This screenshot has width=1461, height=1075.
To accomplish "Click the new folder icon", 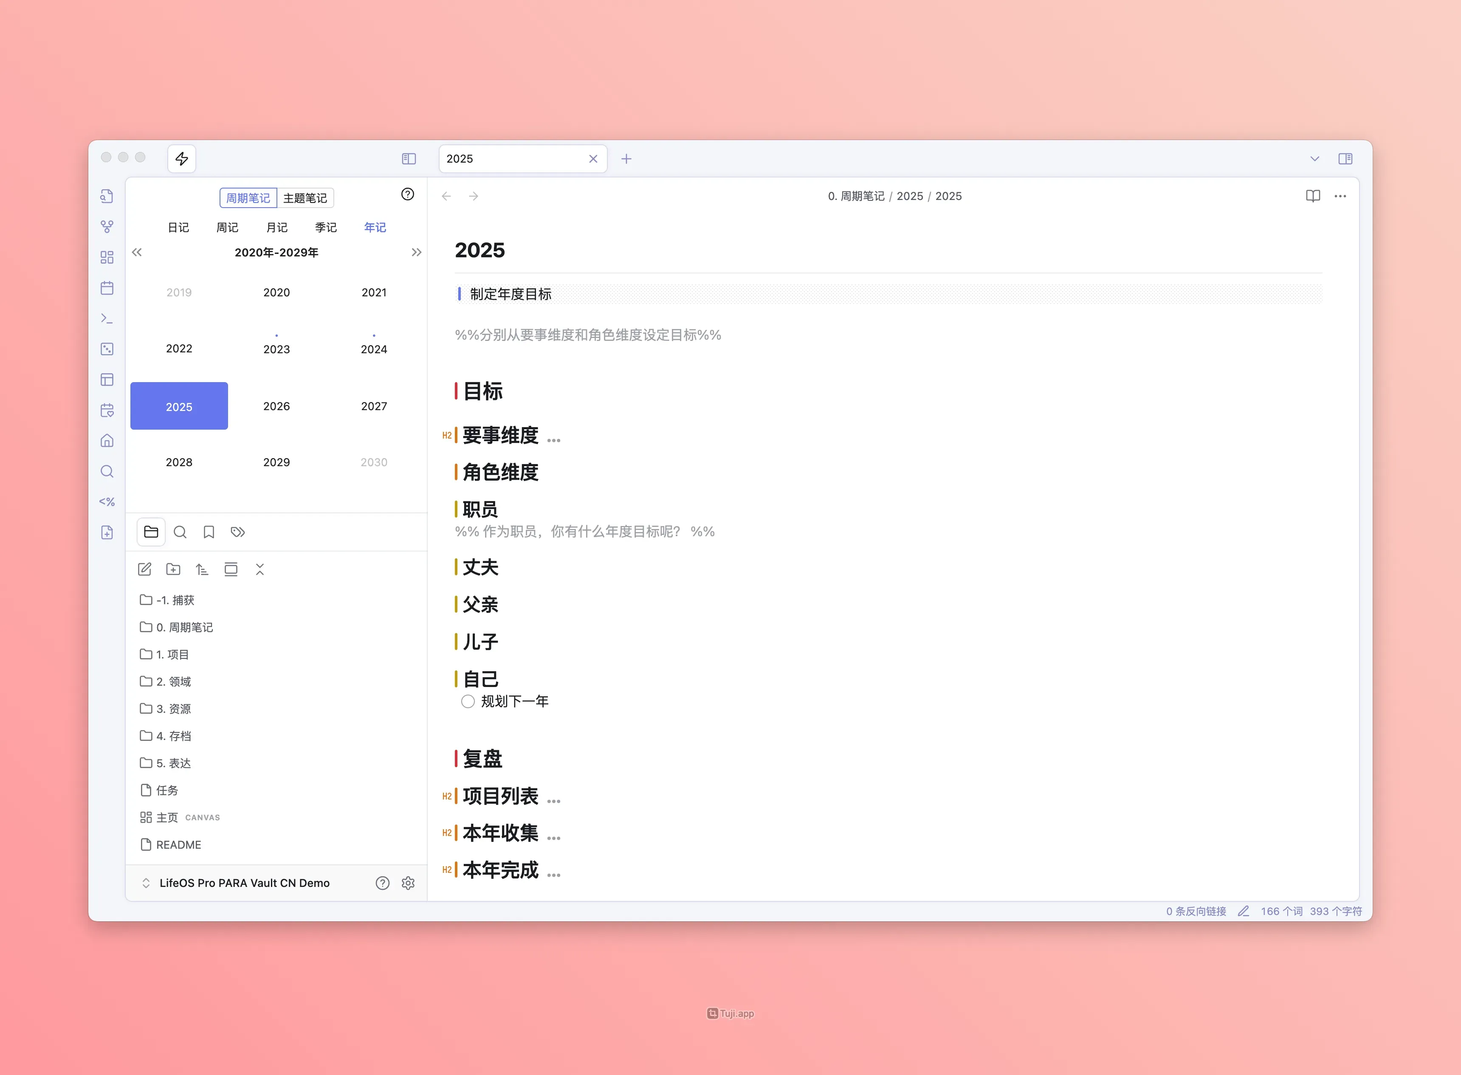I will point(173,569).
